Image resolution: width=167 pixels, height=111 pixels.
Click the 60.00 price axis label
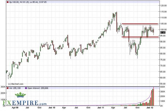[x=163, y=78]
